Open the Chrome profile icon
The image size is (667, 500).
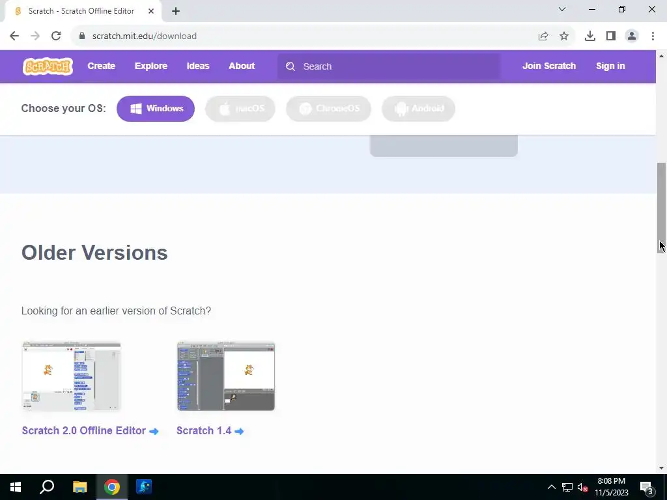(x=632, y=36)
